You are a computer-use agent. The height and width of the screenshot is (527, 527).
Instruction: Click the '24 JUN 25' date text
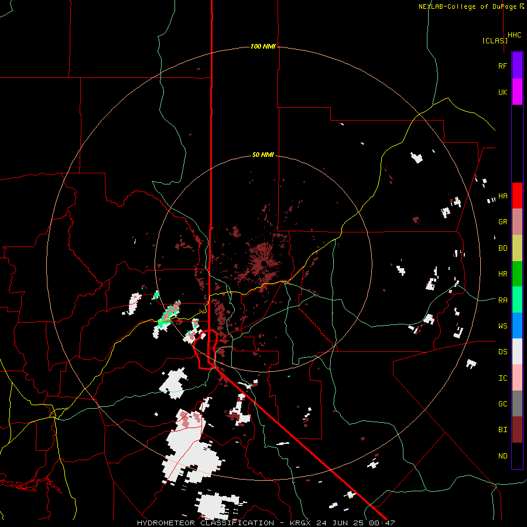pyautogui.click(x=342, y=523)
